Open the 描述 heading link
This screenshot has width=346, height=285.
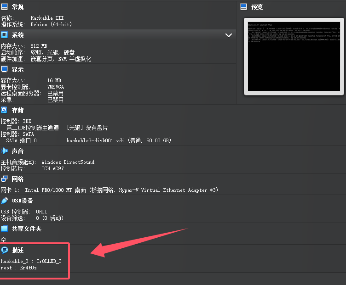(18, 251)
